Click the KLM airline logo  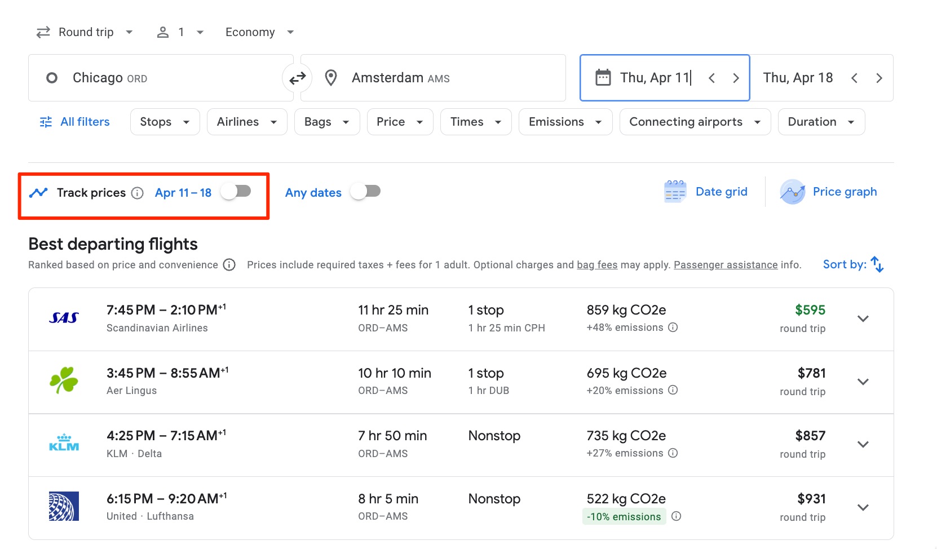pos(65,442)
